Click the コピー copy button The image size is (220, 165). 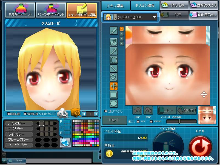coord(167,110)
